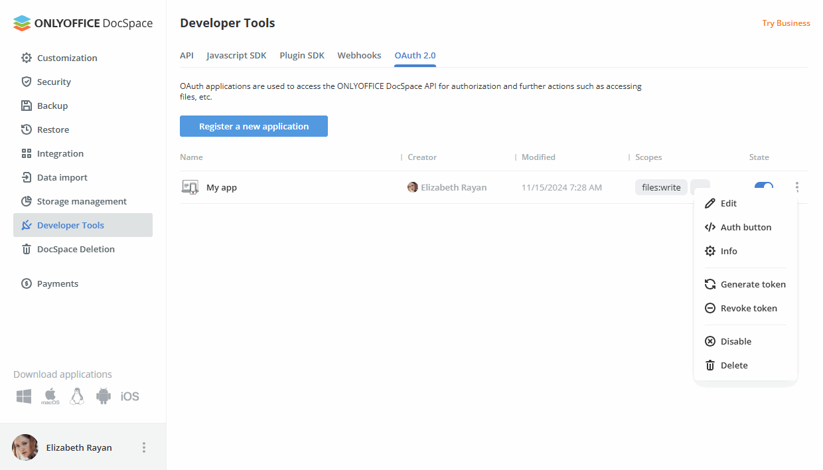The height and width of the screenshot is (470, 823).
Task: Click Elizabeth Rayan's profile photo at bottom
Action: click(x=25, y=447)
